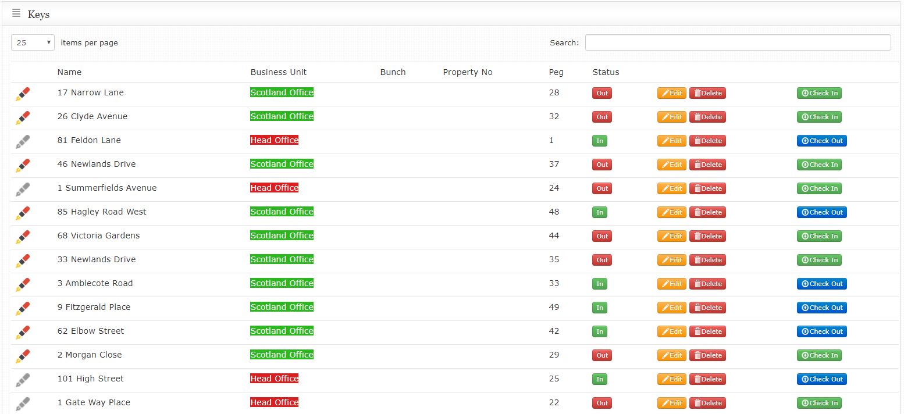Screen dimensions: 904x414
Task: Click the key icon beside 2 Morgan Close
Action: click(x=23, y=356)
